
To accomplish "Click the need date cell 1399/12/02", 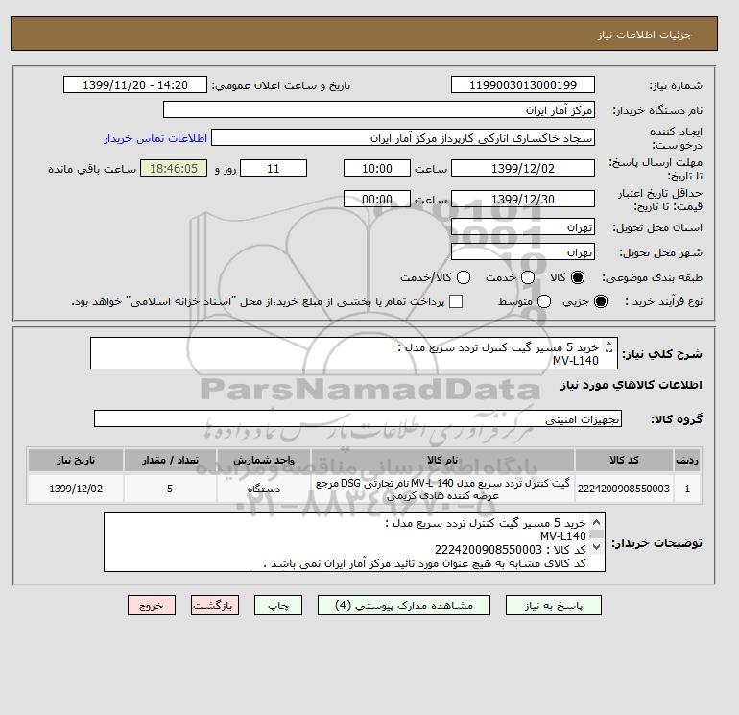I will [76, 489].
